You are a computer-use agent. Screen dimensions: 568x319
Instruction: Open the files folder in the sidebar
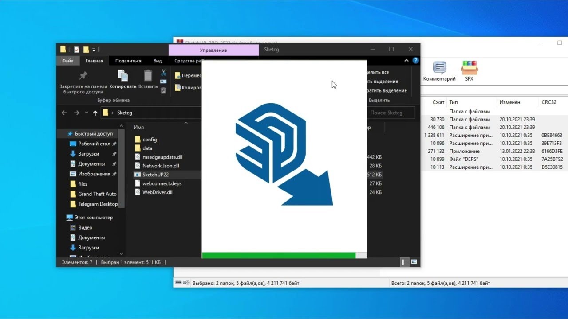[83, 184]
